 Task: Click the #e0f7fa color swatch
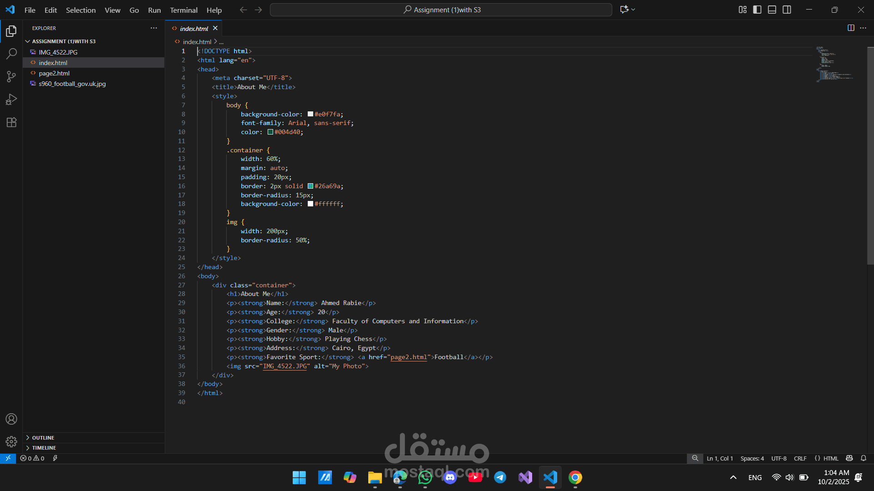point(310,114)
